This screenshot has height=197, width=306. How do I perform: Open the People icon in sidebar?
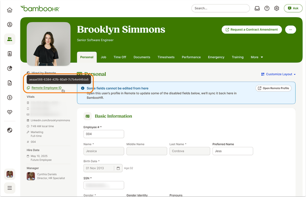coord(9,39)
